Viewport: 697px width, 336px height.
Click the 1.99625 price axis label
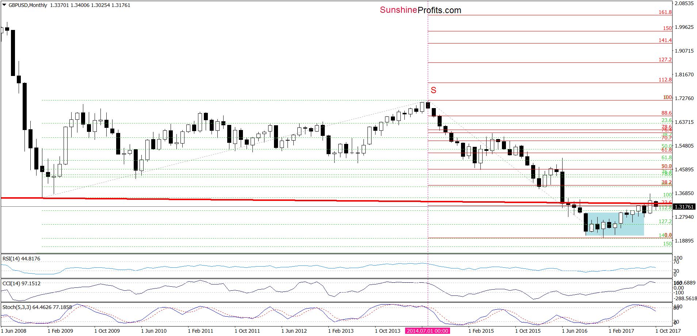pyautogui.click(x=684, y=27)
